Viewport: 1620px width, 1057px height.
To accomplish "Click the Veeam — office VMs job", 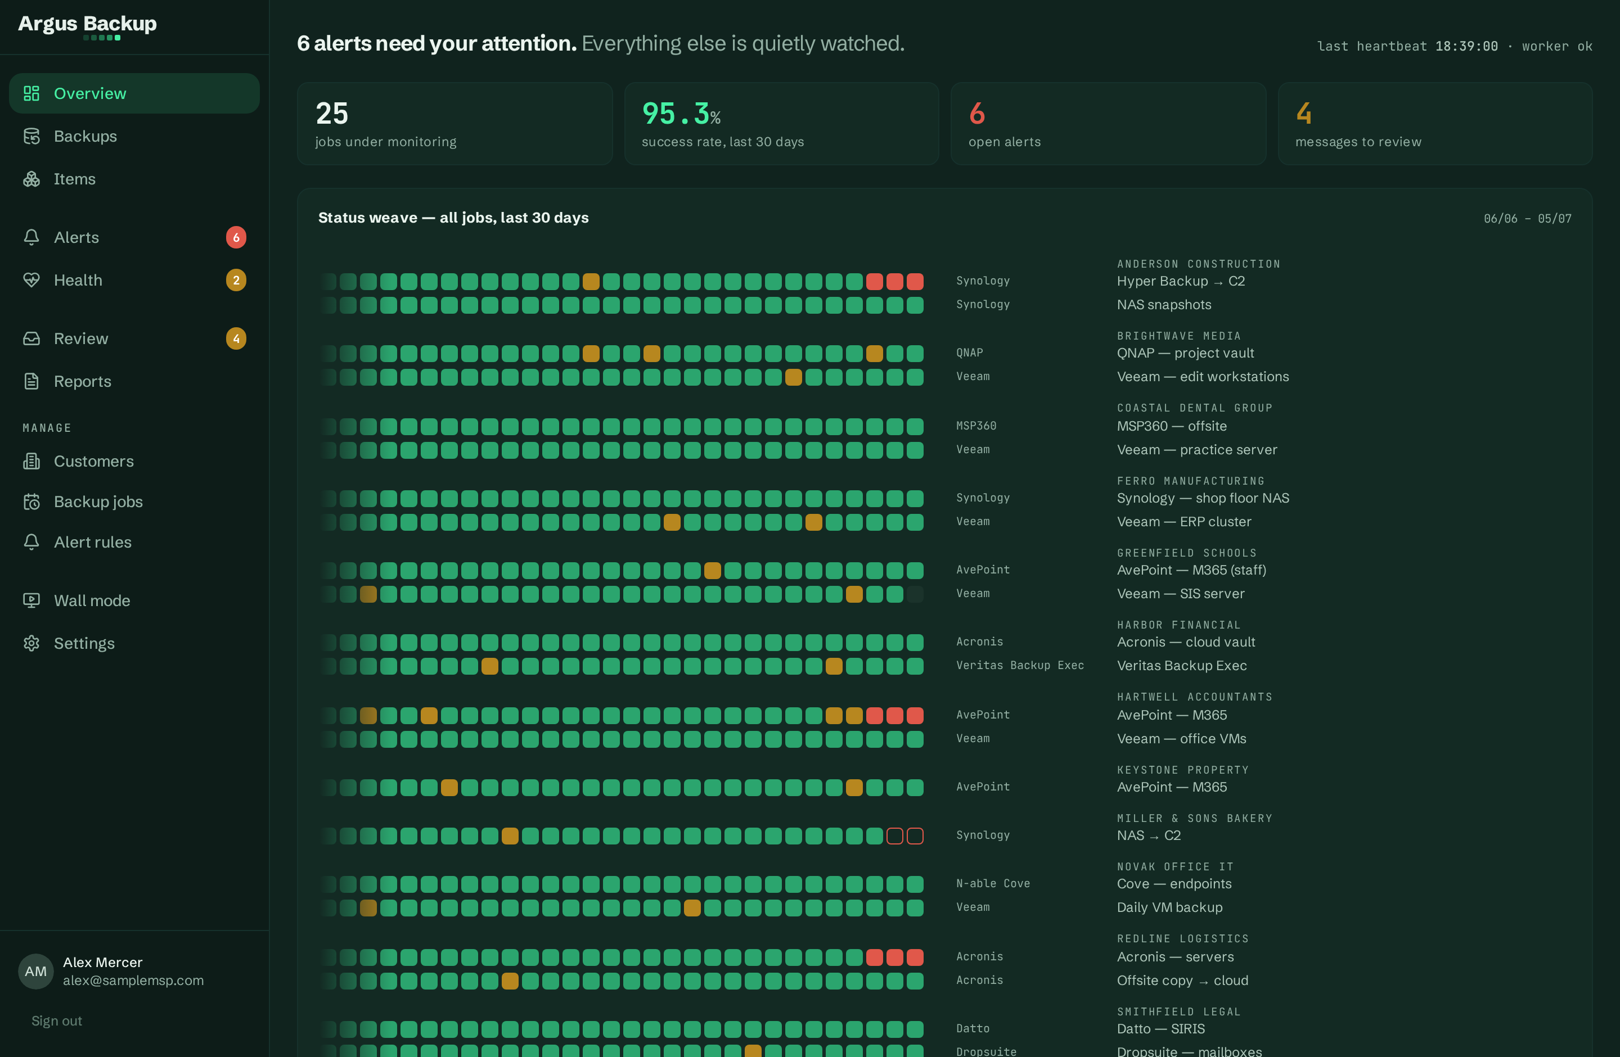I will [1181, 739].
